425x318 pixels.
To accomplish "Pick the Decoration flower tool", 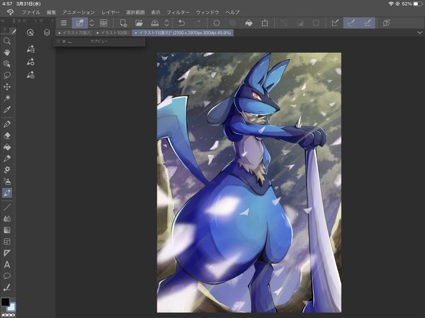I will [7, 170].
